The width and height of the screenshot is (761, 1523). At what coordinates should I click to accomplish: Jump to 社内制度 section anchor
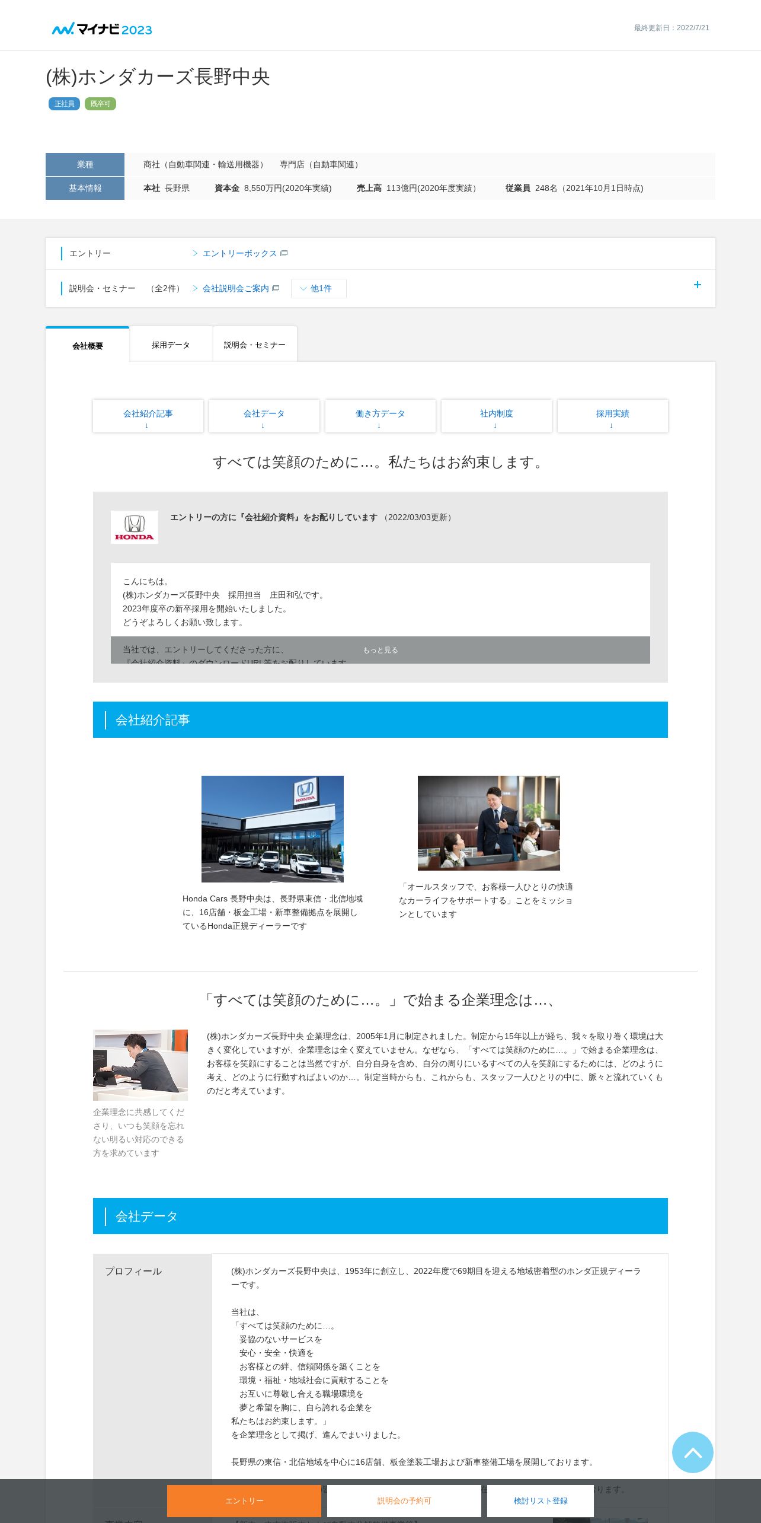tap(497, 416)
